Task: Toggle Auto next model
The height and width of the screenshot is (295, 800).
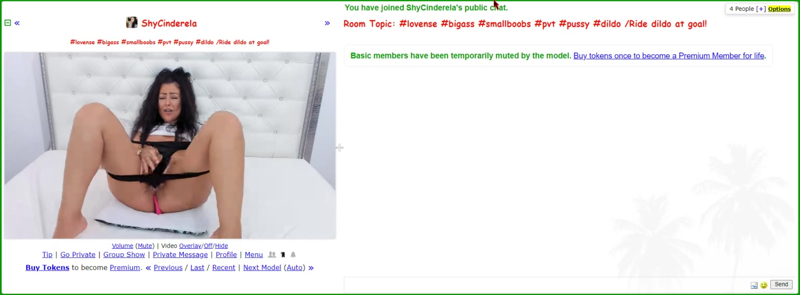Action: pyautogui.click(x=295, y=268)
